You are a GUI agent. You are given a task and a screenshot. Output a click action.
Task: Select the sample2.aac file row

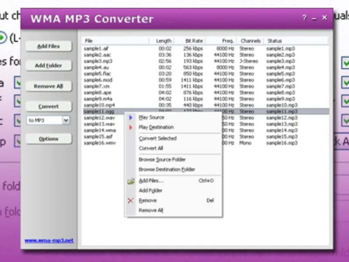tap(206, 55)
